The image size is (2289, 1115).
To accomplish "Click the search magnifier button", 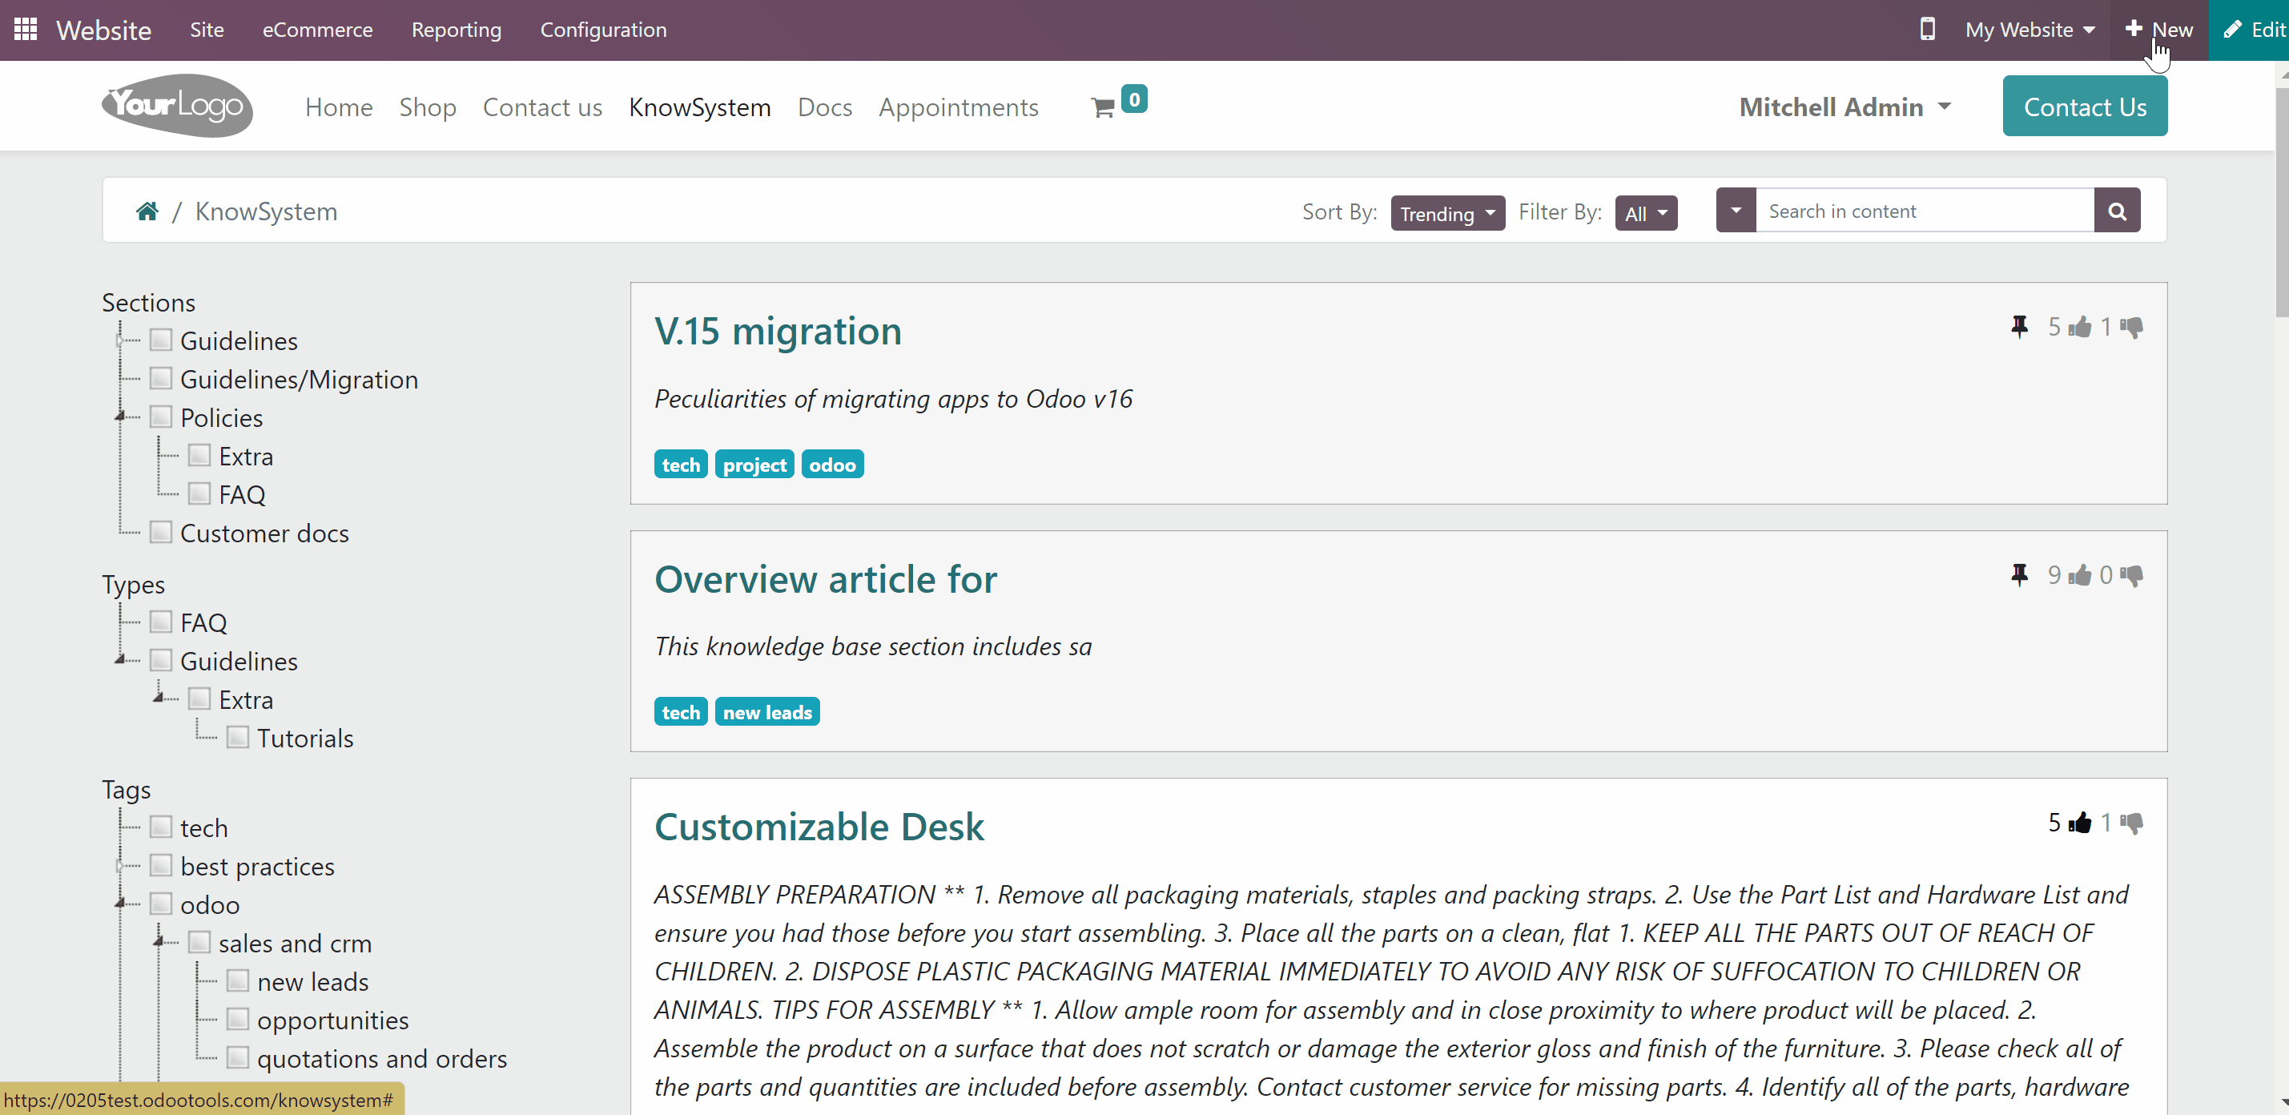I will click(x=2117, y=211).
